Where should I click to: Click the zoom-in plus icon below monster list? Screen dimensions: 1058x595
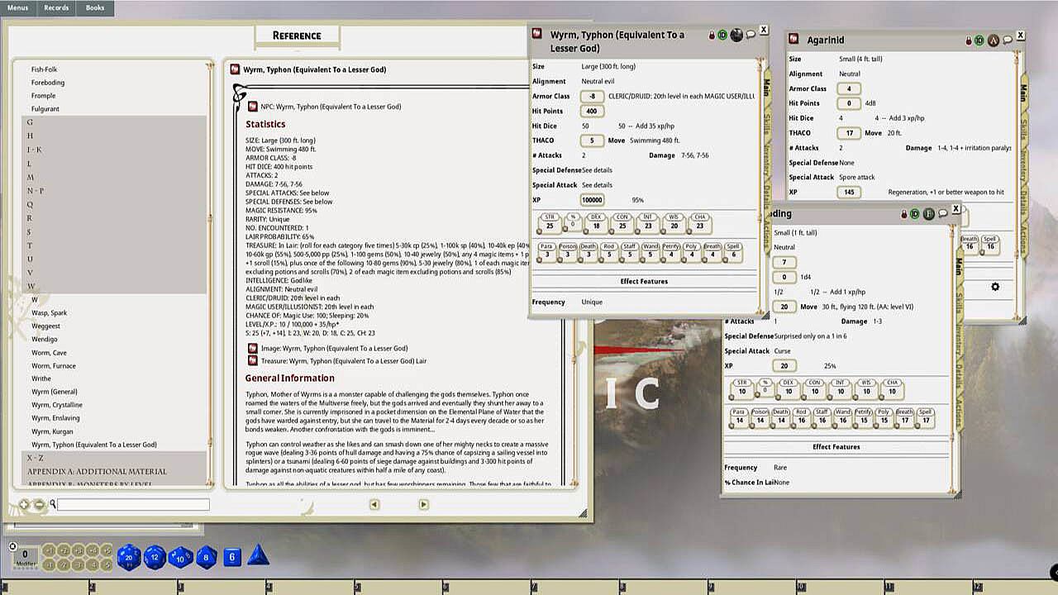click(24, 504)
